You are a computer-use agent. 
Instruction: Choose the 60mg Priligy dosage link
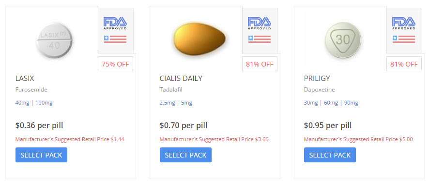331,103
